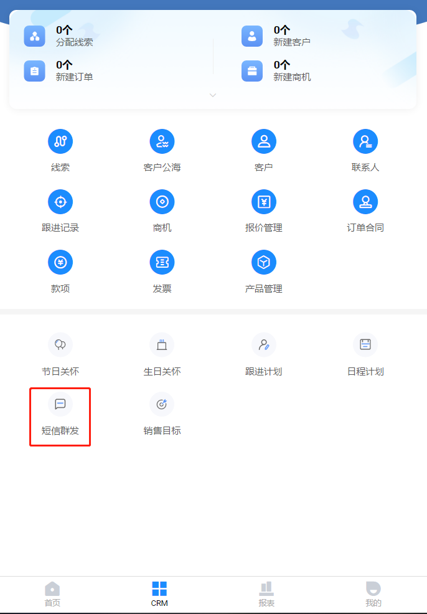Click the 款项 label
The image size is (427, 614).
click(60, 289)
